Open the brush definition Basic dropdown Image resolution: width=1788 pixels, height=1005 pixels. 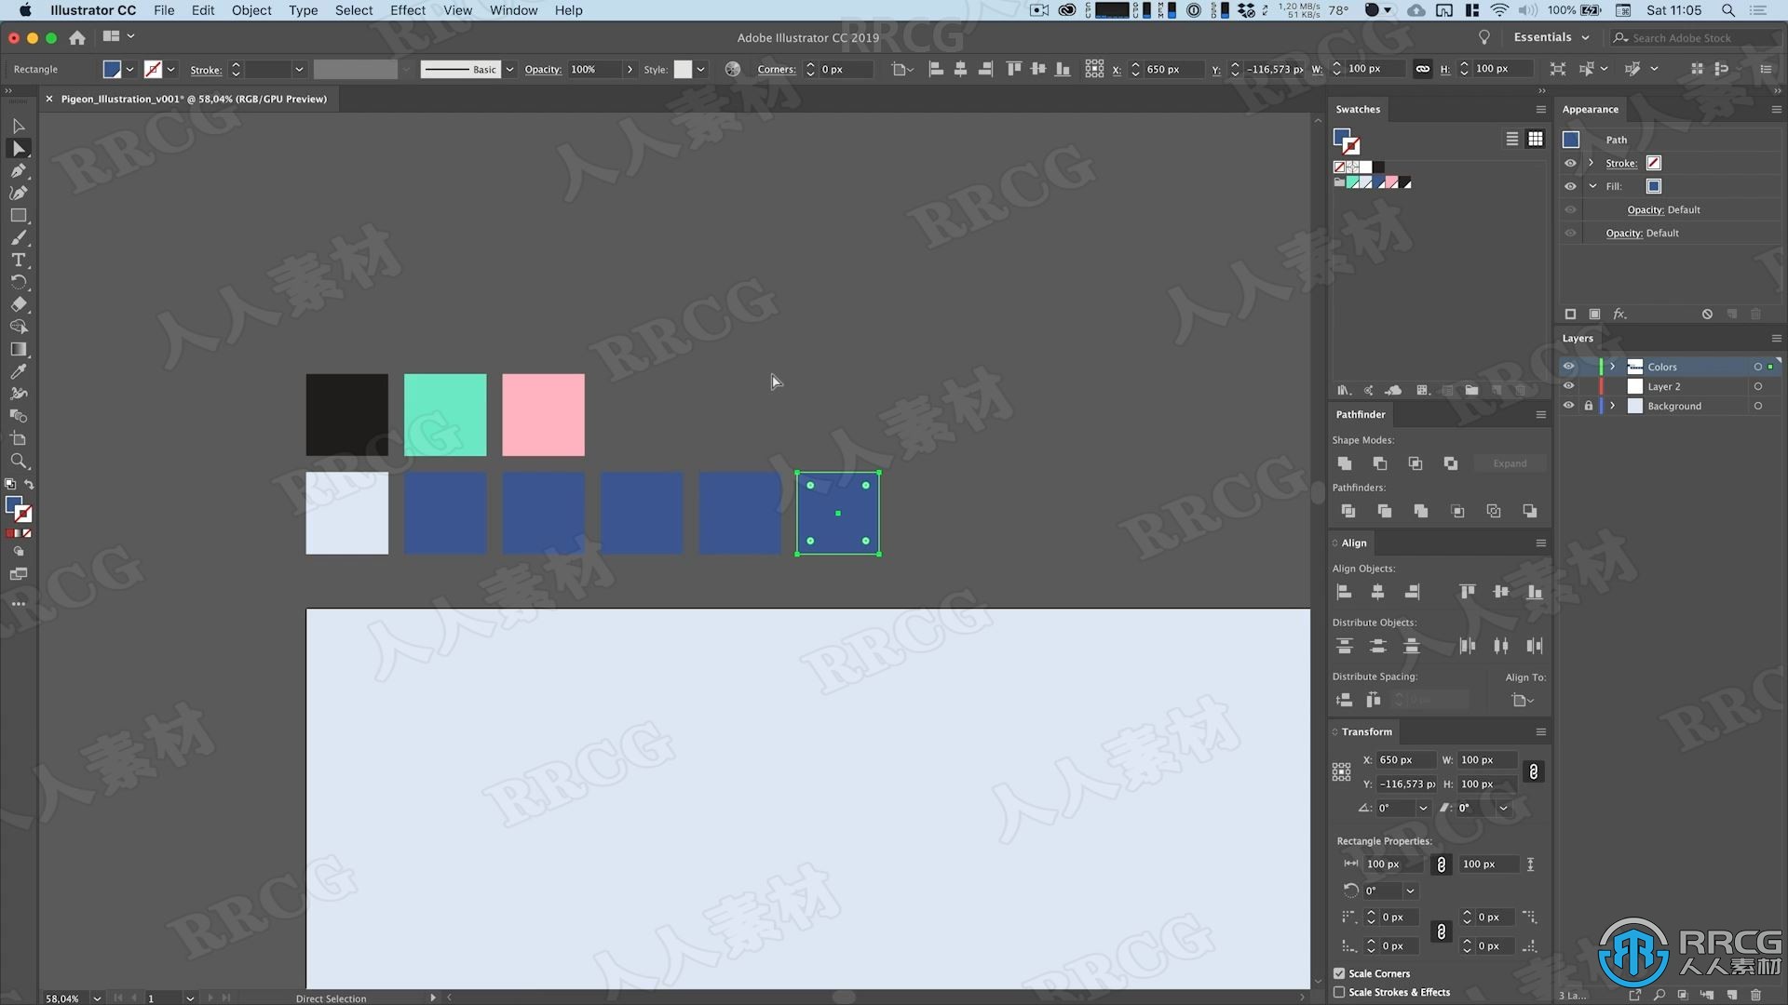coord(509,69)
